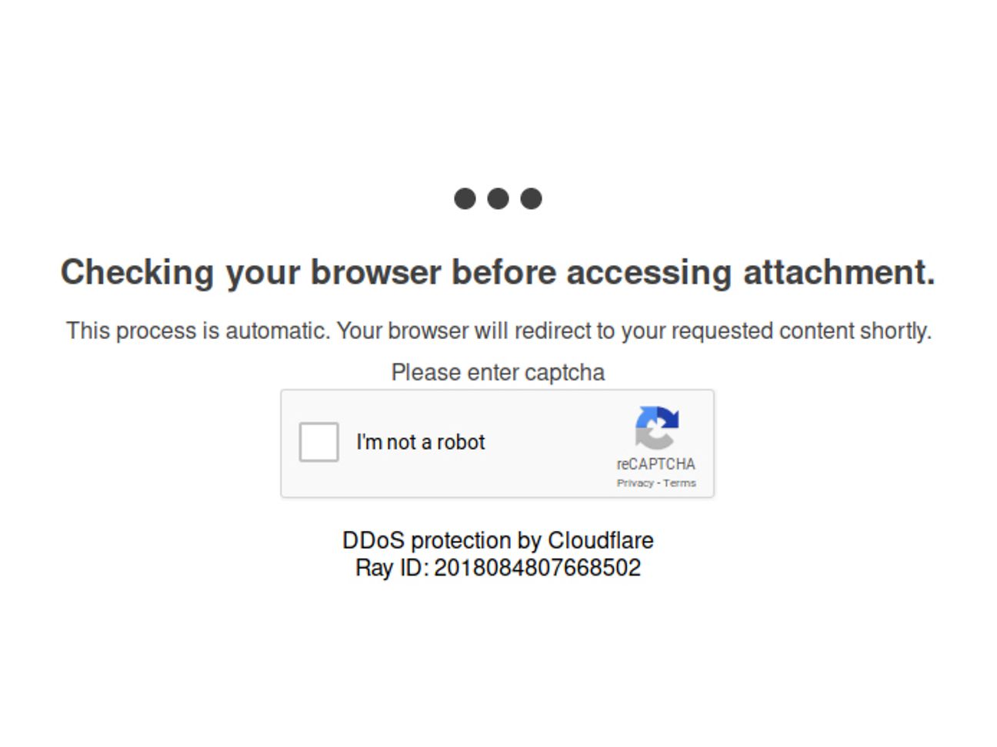Click the last loading dot

(531, 198)
